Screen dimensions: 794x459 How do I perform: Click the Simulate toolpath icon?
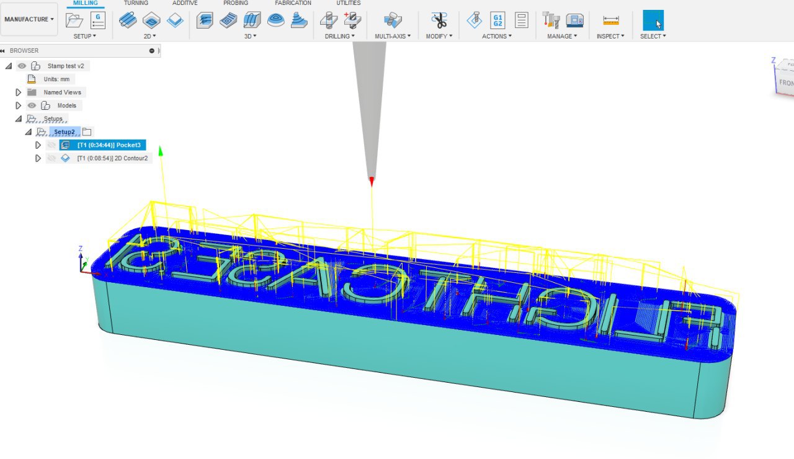(x=474, y=20)
